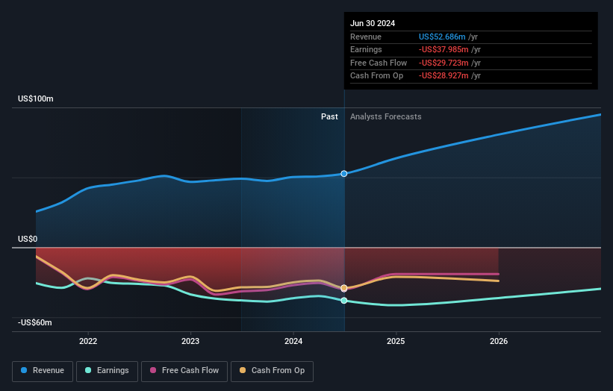Image resolution: width=613 pixels, height=391 pixels.
Task: Click the US$100m y-axis label
Action: point(36,98)
